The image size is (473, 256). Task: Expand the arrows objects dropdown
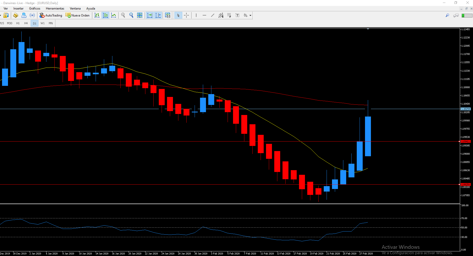250,15
